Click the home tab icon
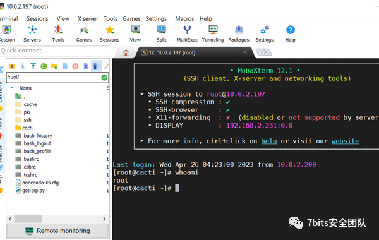The height and width of the screenshot is (240, 379). (126, 52)
